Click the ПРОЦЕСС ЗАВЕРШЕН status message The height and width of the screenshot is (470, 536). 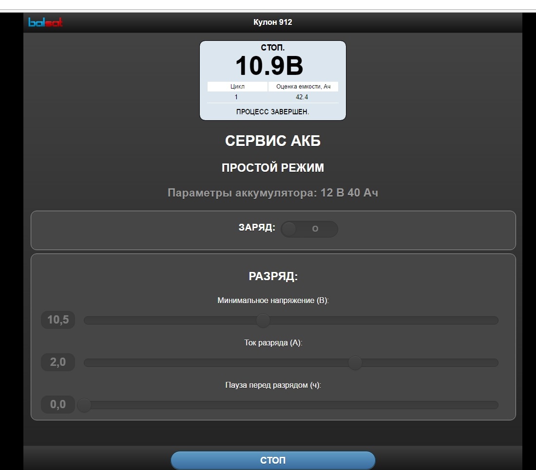coord(272,111)
